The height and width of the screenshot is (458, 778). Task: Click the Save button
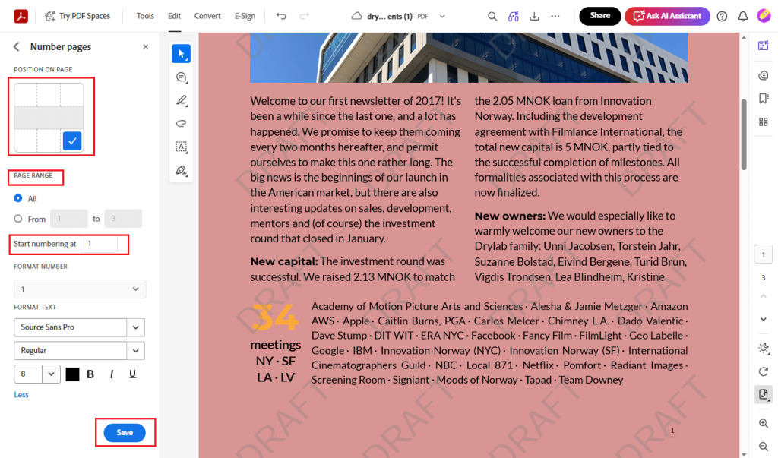tap(125, 433)
